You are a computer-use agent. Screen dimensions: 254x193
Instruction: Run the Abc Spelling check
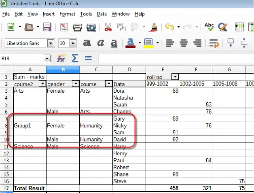click(x=209, y=27)
